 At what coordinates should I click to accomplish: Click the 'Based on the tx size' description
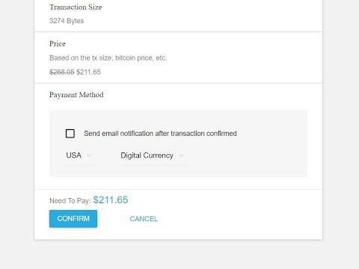click(108, 58)
